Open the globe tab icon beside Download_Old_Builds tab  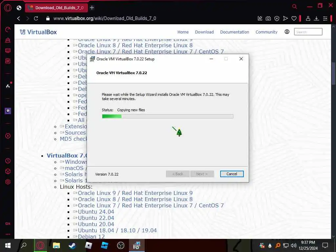[19, 8]
